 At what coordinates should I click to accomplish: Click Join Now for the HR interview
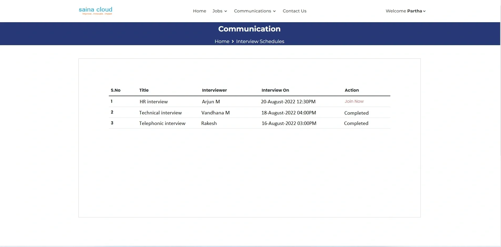pos(354,101)
